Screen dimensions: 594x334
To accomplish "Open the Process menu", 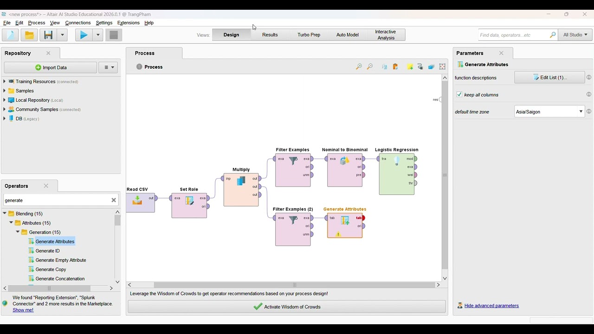I will click(x=37, y=23).
